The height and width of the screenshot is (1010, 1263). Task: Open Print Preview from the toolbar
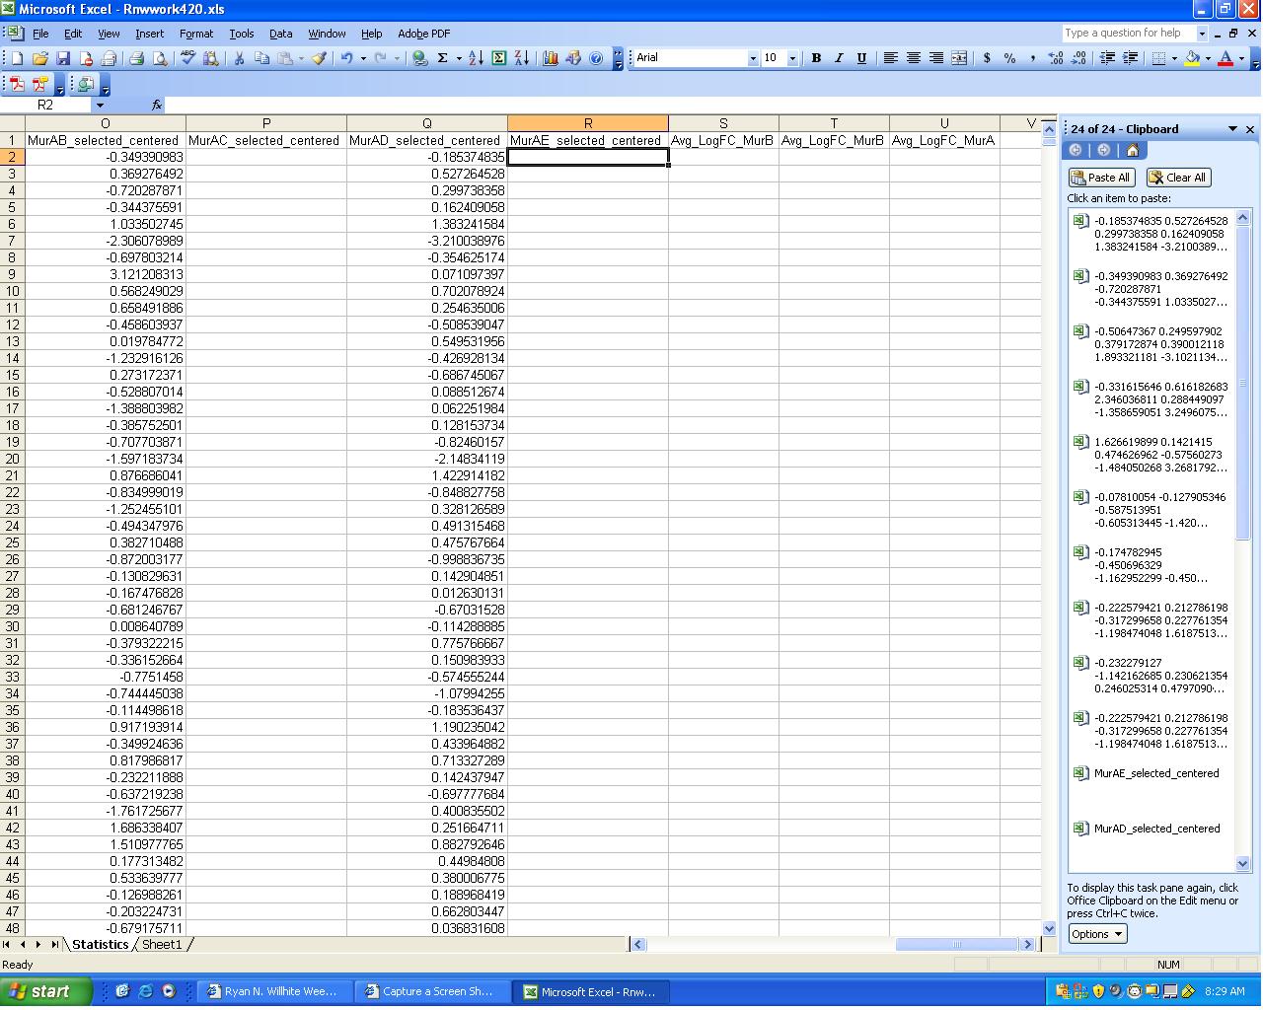pos(160,58)
